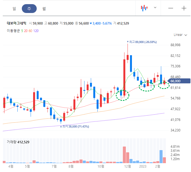This screenshot has width=191, height=172.
Task: Click the candlestick chart type icon
Action: pyautogui.click(x=144, y=8)
